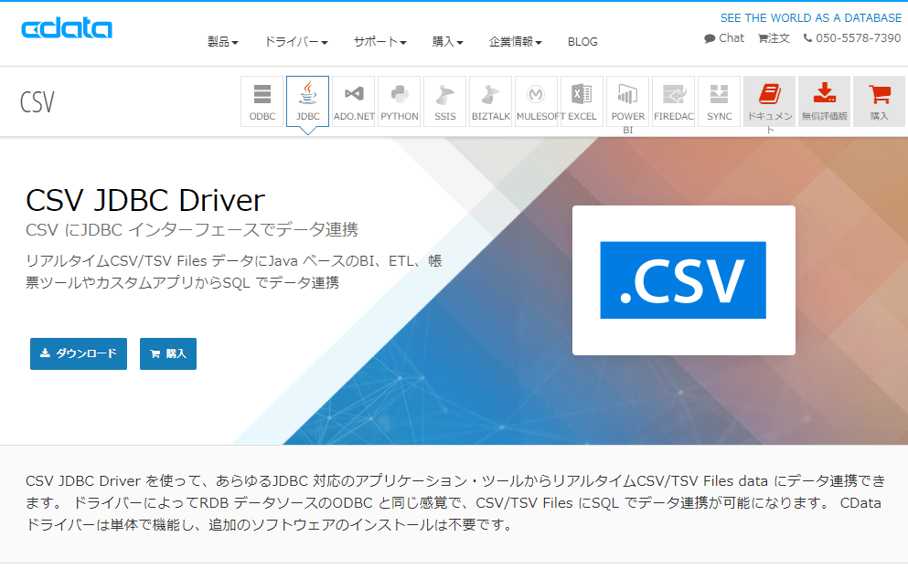
Task: Expand the 企業情報 menu
Action: [515, 42]
